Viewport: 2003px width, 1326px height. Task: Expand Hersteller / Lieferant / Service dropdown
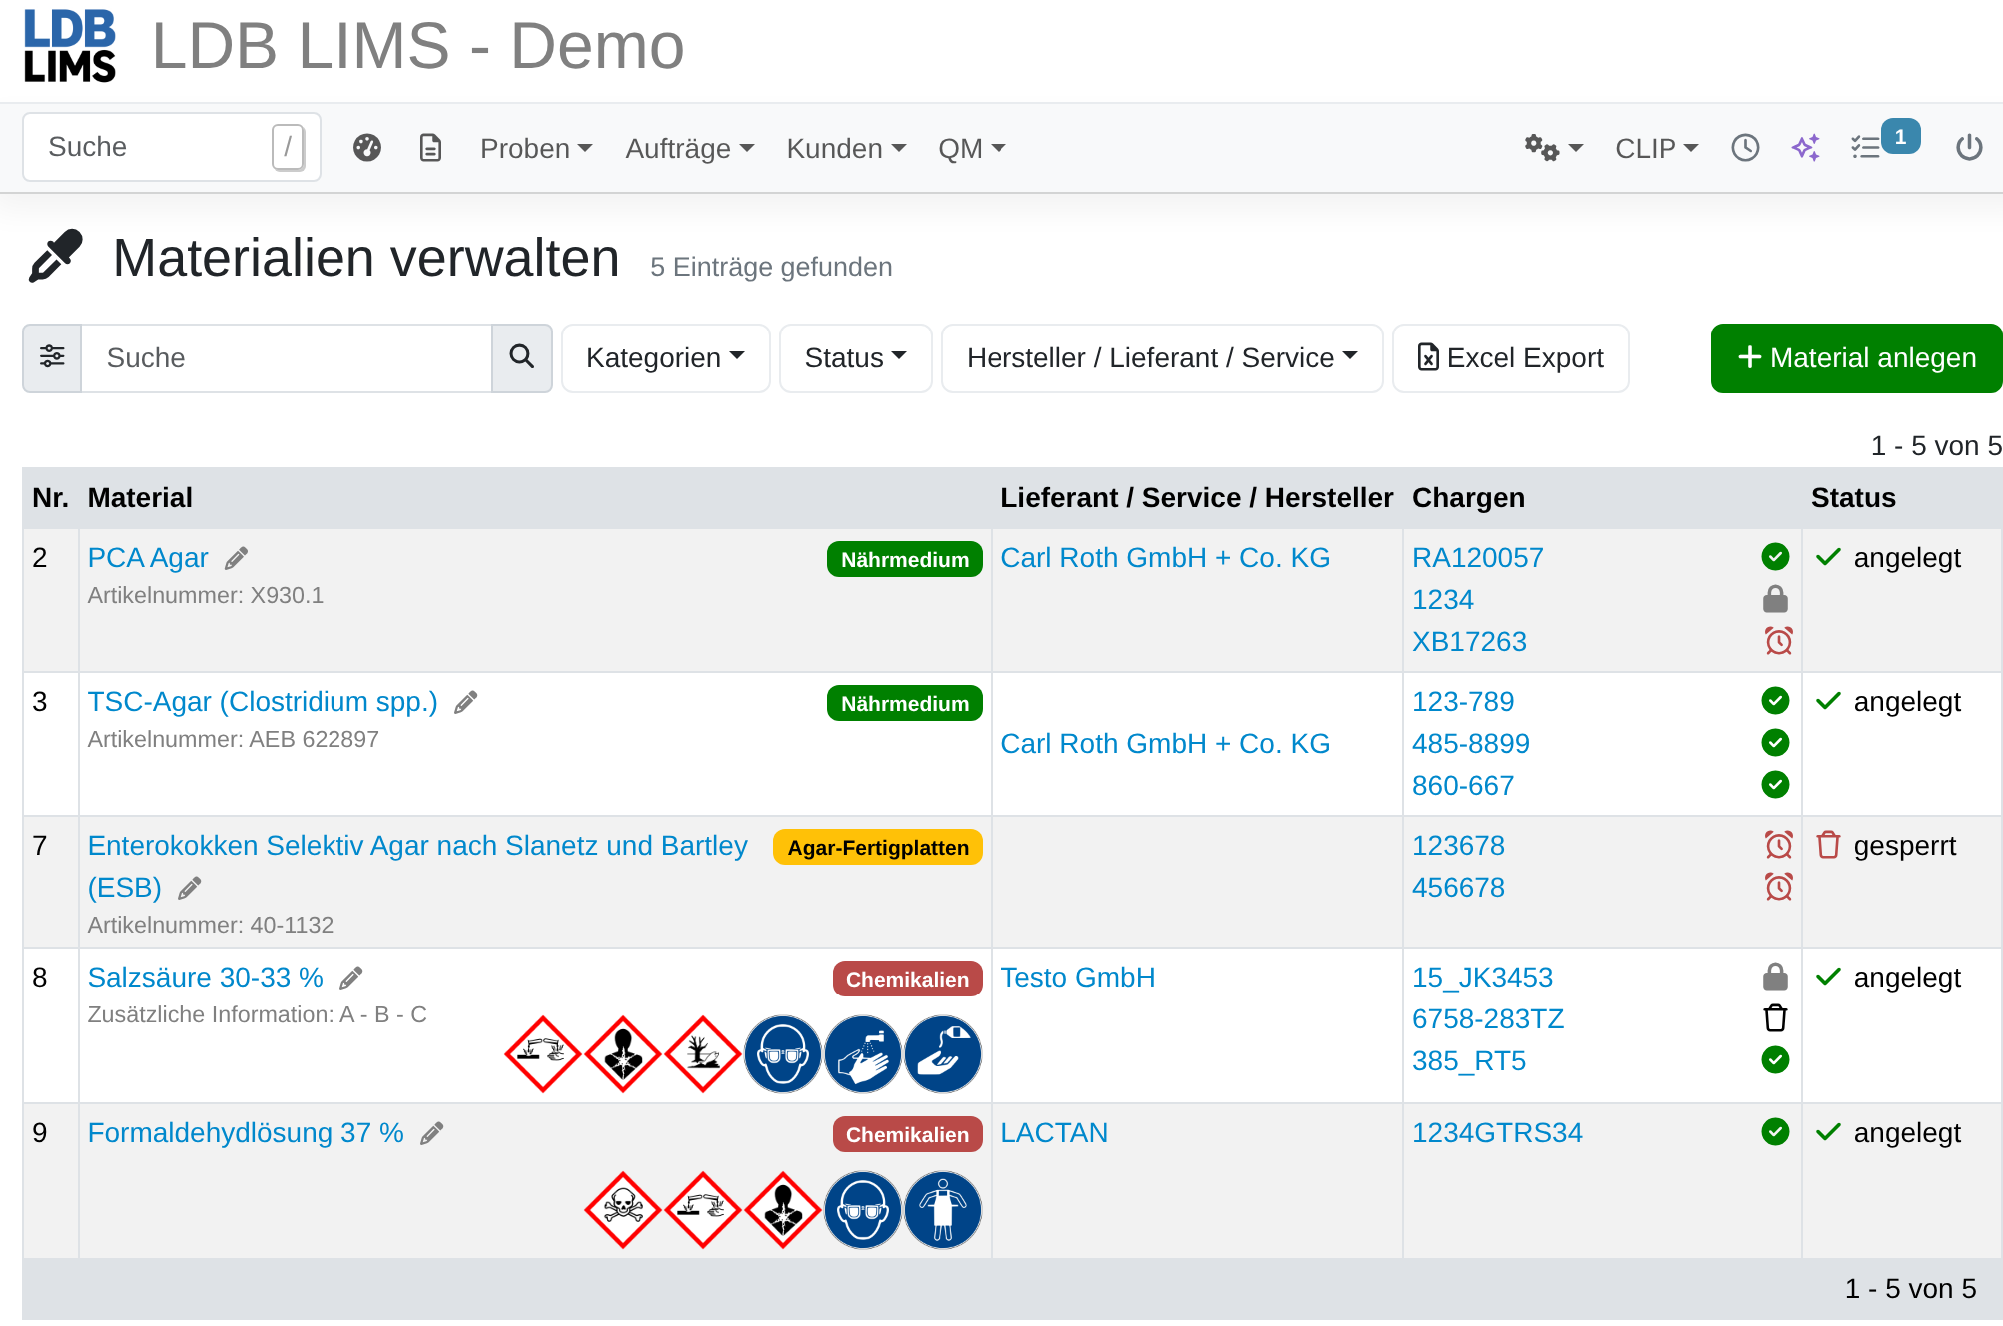(x=1161, y=357)
